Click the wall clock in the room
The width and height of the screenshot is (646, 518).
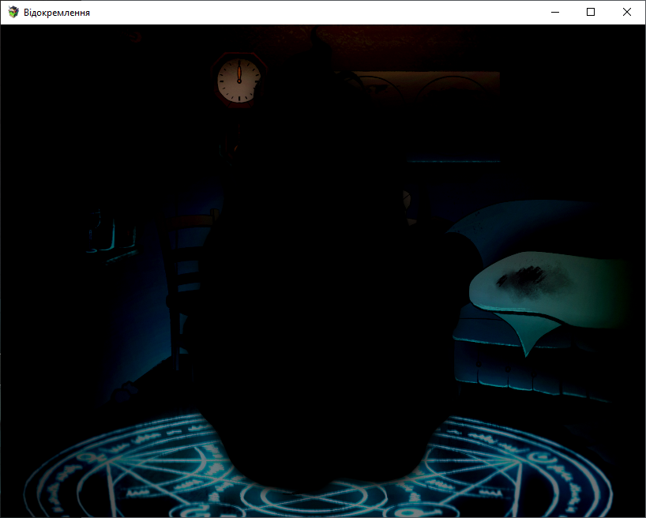[239, 81]
